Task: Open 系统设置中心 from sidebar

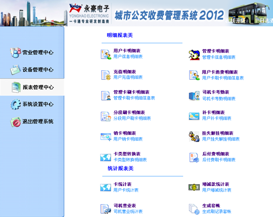Action: [x=32, y=104]
